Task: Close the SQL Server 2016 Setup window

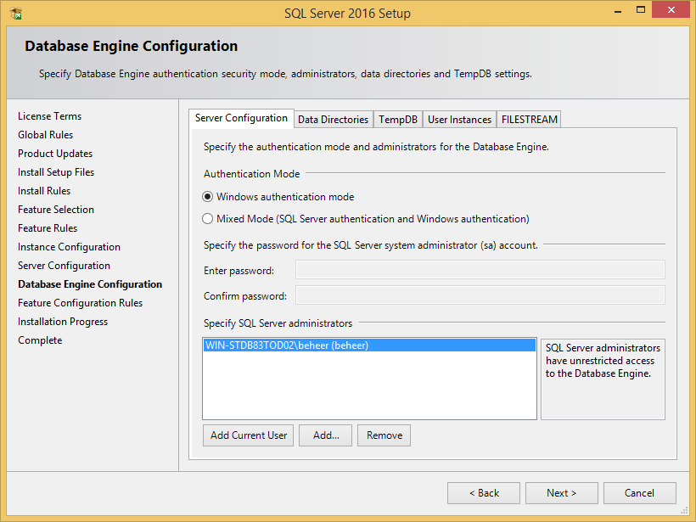Action: 671,10
